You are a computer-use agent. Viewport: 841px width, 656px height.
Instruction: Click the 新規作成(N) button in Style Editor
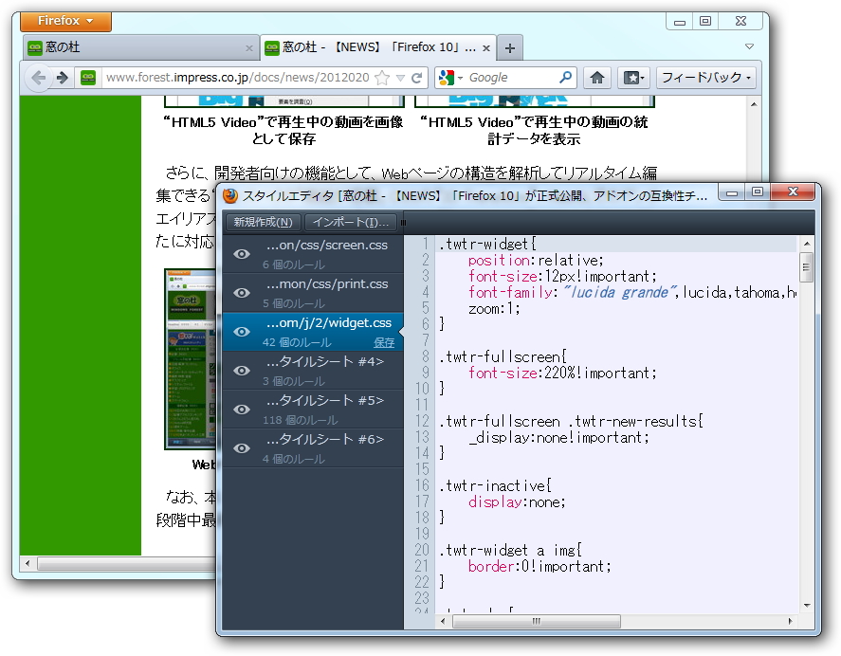[263, 222]
